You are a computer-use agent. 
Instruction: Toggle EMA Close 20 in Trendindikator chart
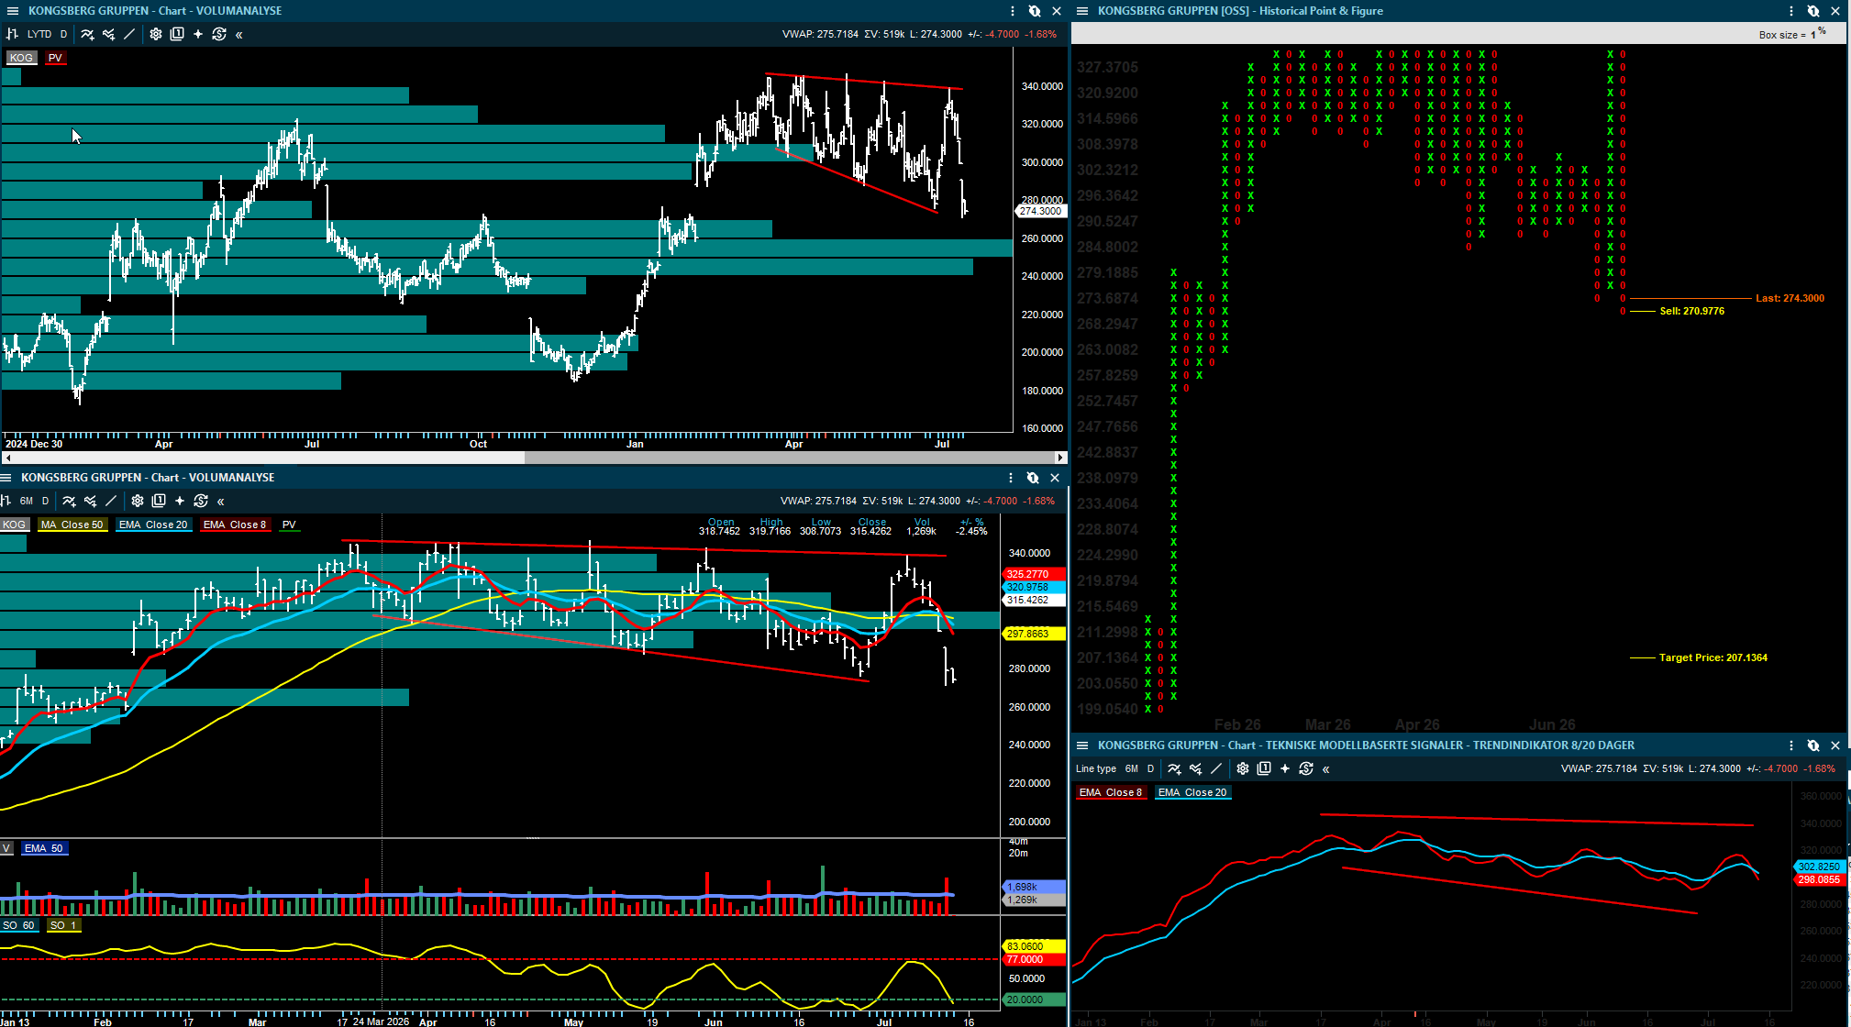1192,792
